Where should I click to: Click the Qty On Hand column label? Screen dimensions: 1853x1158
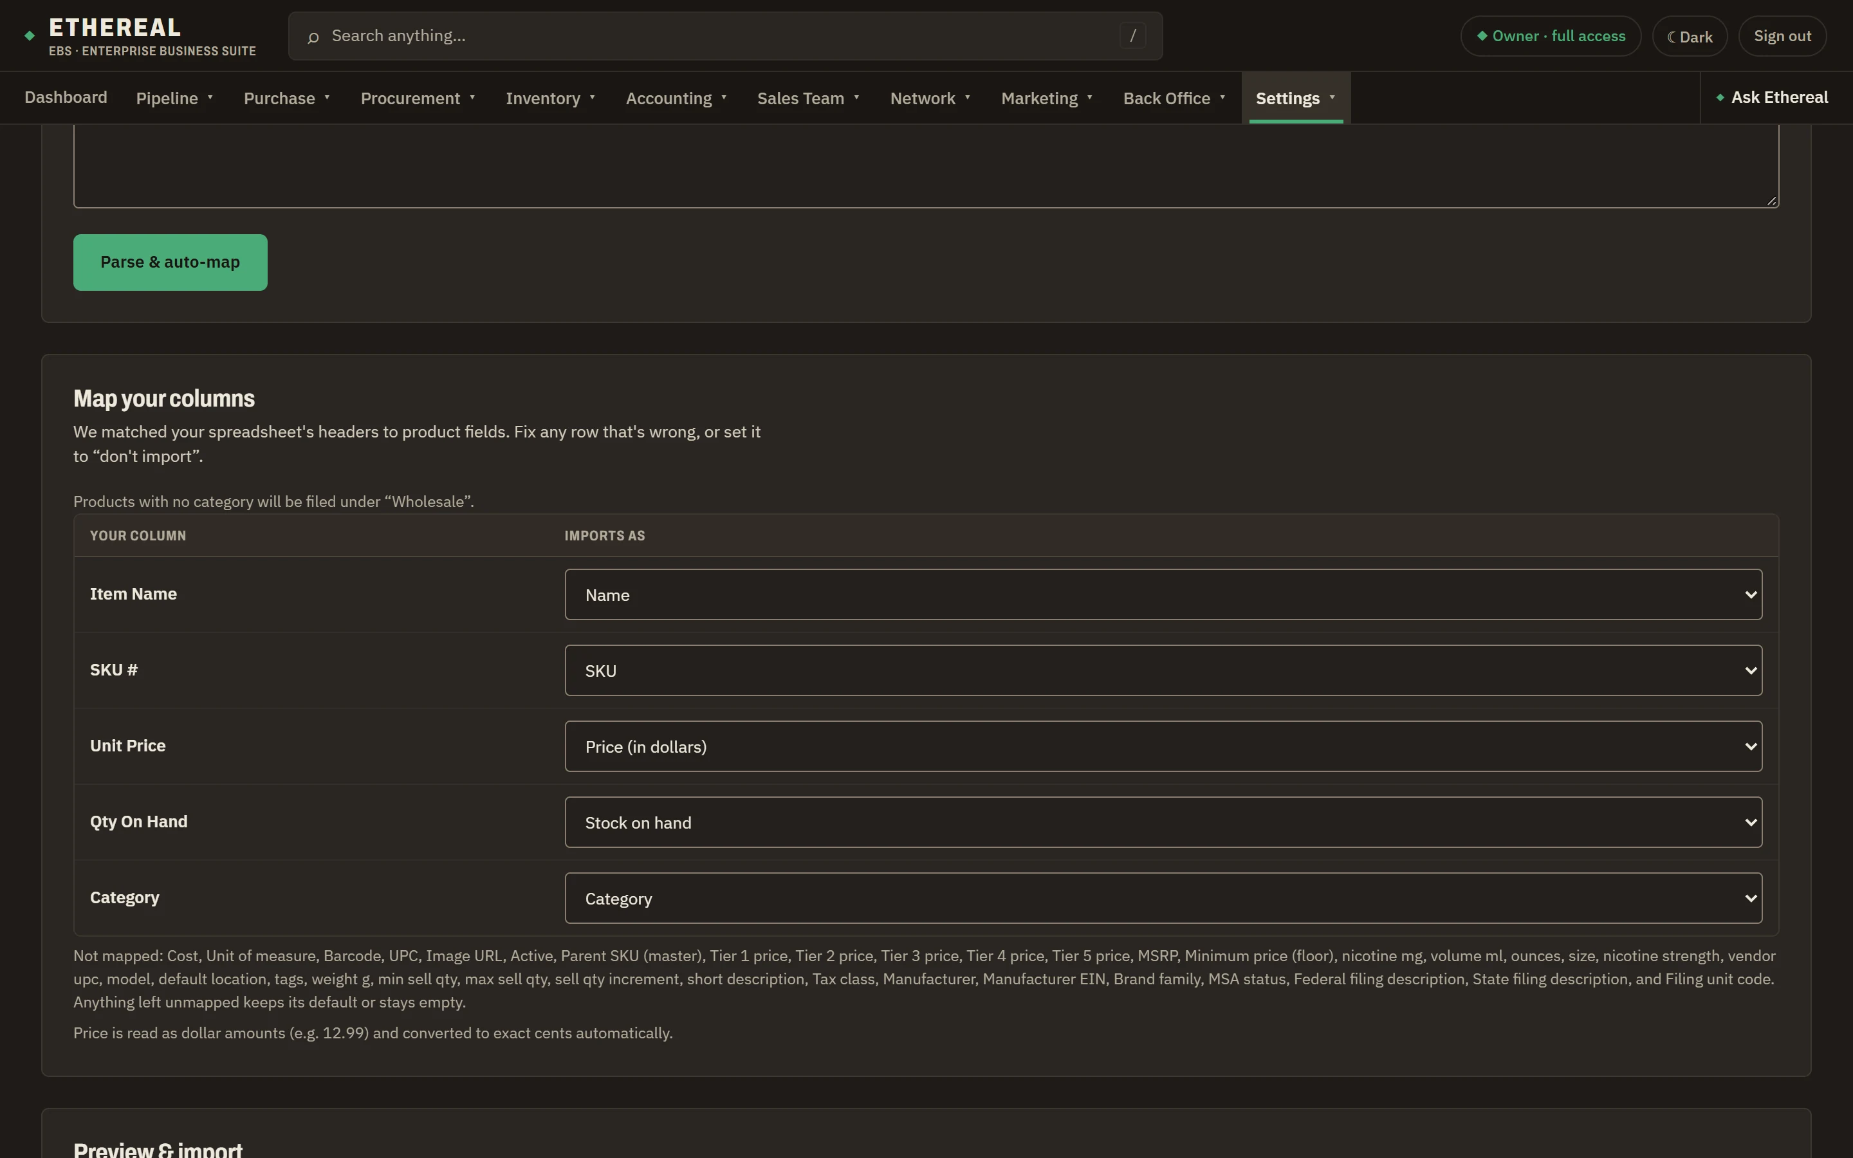(x=138, y=821)
